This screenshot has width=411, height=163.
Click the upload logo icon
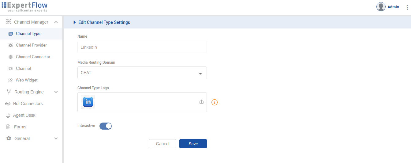[x=201, y=102]
